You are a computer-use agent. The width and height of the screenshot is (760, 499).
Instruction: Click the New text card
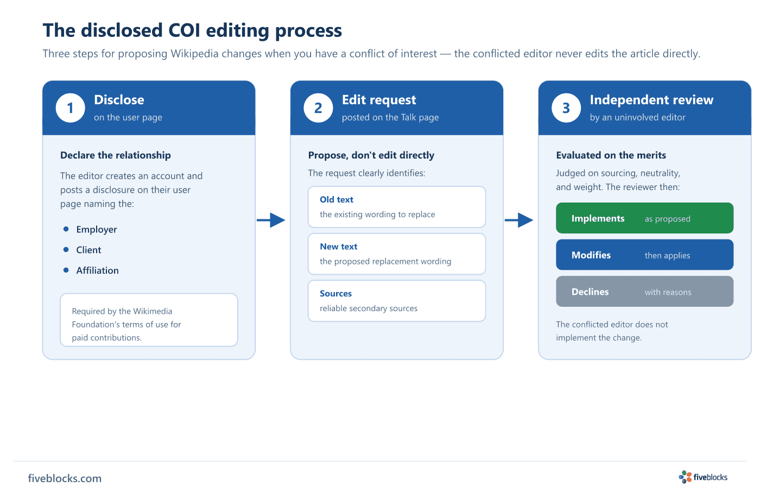click(x=397, y=254)
